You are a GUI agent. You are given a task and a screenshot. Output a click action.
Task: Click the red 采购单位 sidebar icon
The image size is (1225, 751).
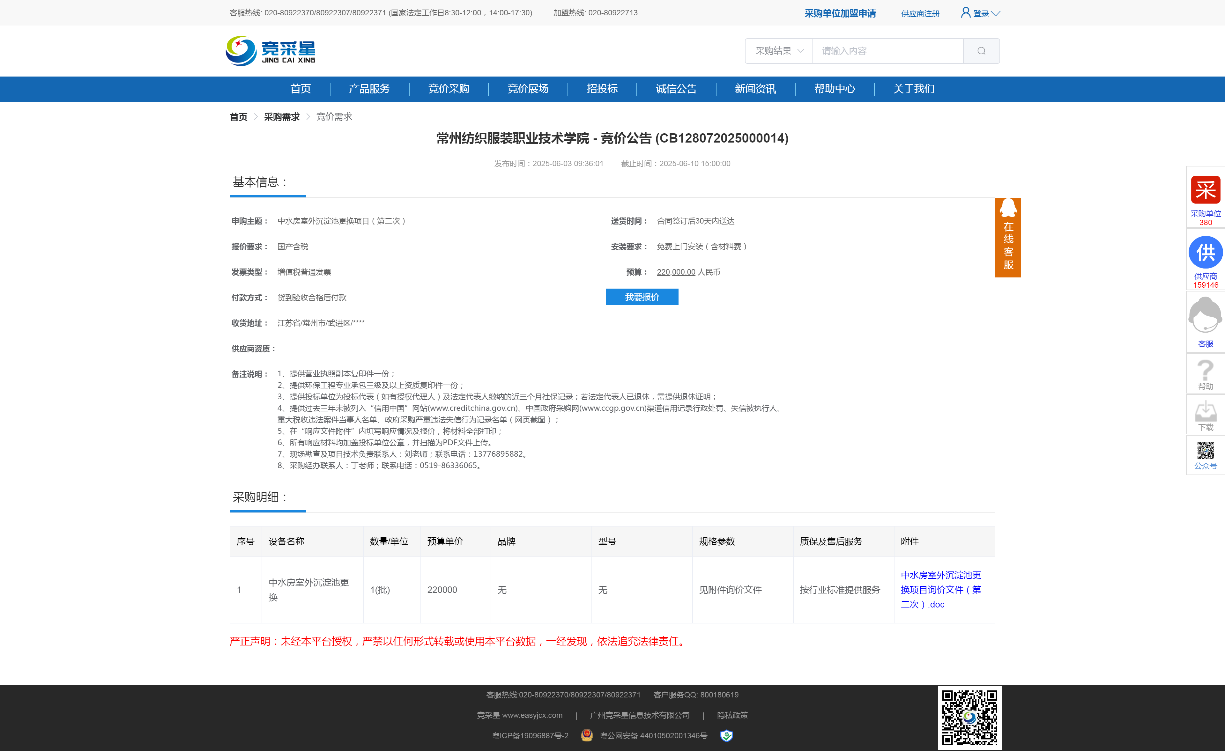[x=1205, y=190]
